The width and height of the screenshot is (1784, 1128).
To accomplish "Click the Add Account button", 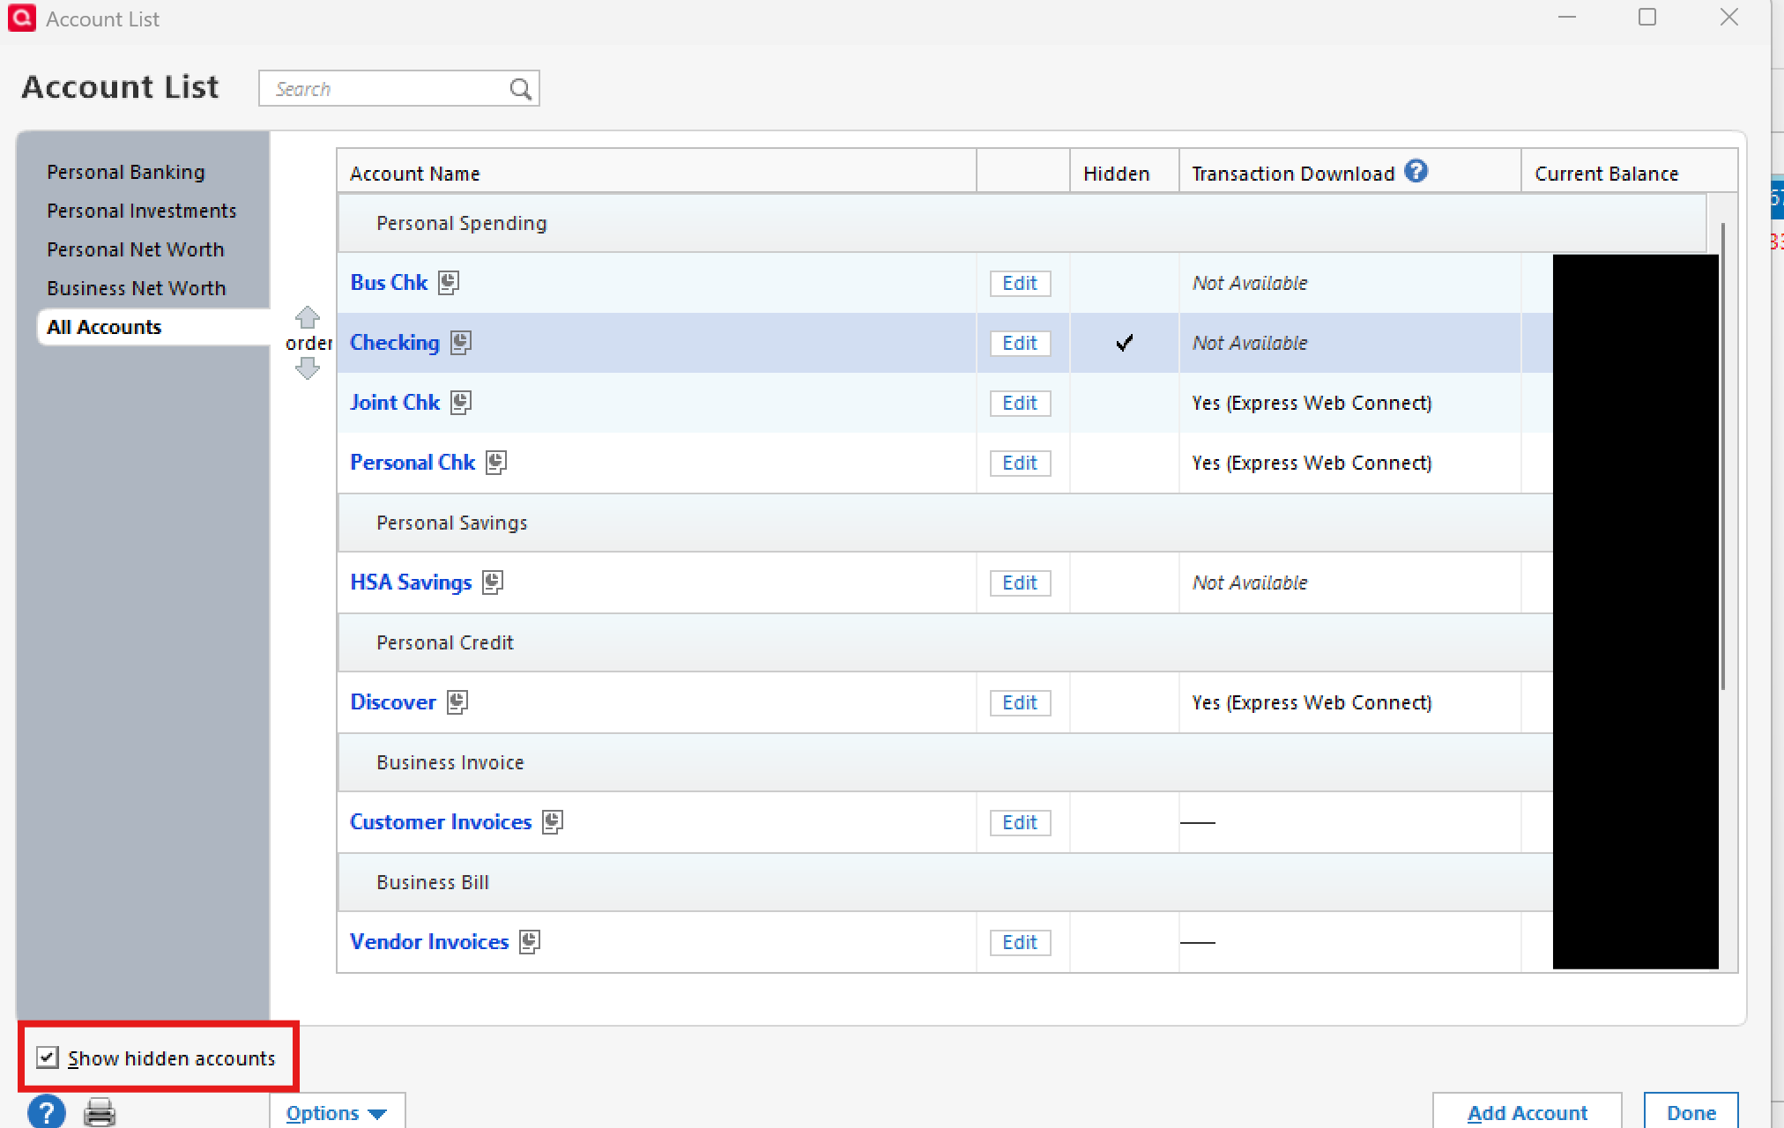I will tap(1527, 1112).
